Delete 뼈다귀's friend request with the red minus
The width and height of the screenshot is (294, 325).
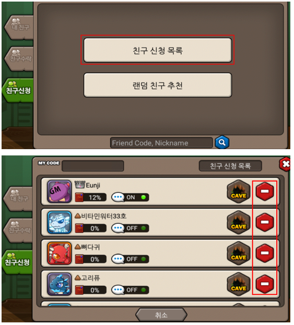tap(265, 253)
